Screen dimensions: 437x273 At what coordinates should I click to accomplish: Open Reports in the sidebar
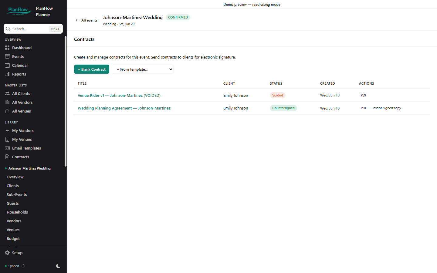(x=19, y=74)
